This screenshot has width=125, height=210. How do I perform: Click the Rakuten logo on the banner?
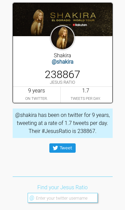[x=80, y=25]
